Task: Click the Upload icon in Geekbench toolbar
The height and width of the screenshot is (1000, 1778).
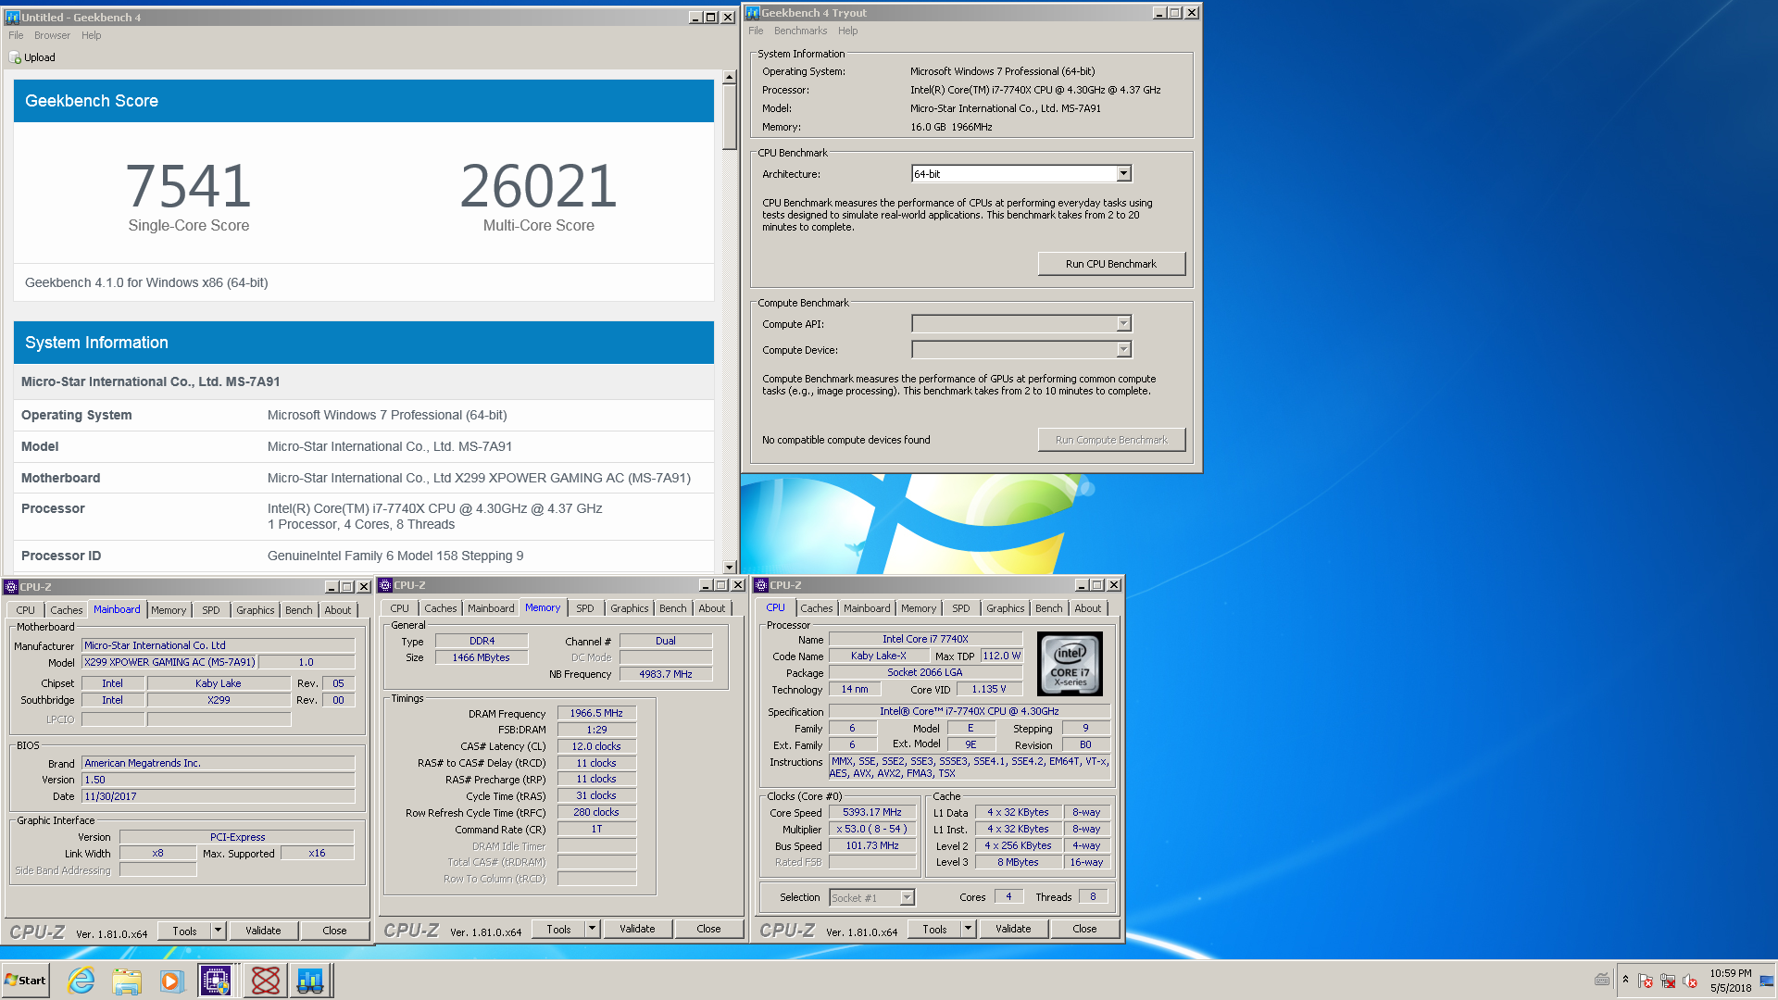Action: (x=15, y=57)
